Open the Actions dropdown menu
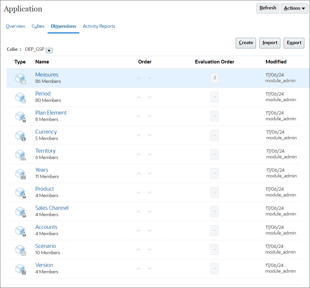Screen dimensions: 310x288 pyautogui.click(x=294, y=8)
